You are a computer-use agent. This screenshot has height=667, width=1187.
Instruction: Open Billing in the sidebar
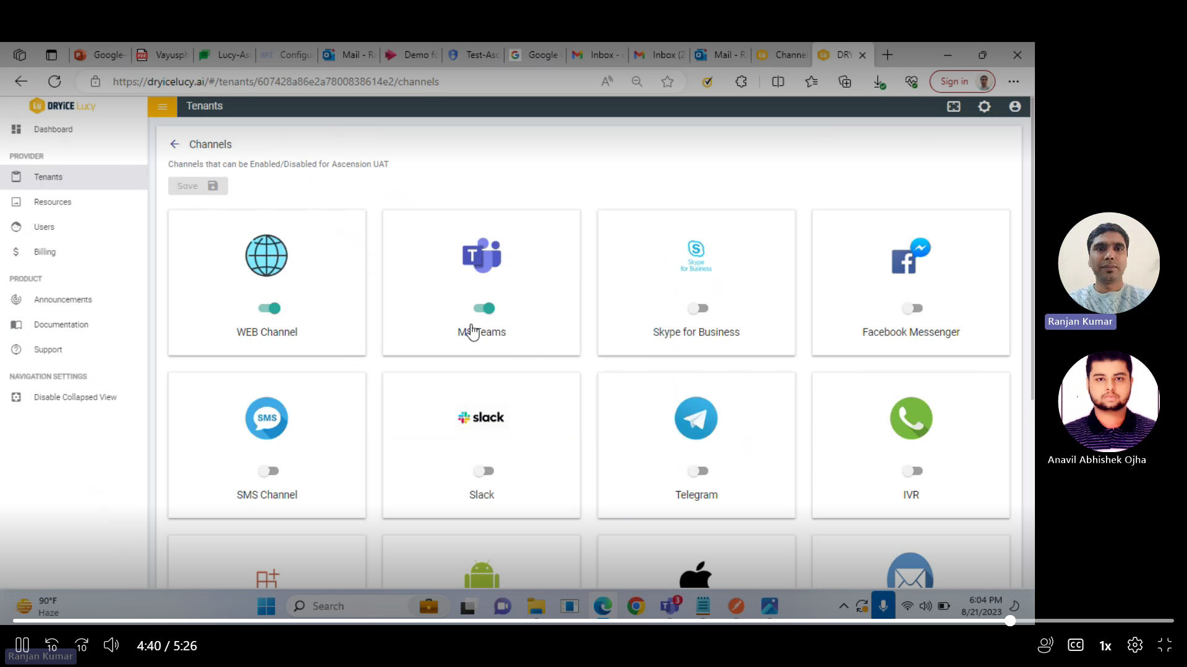[45, 252]
